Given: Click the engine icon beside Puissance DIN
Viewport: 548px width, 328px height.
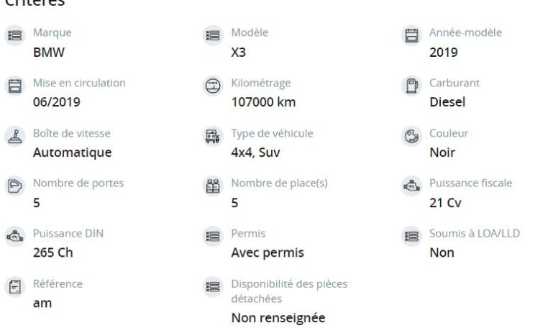Looking at the screenshot, I should point(14,236).
